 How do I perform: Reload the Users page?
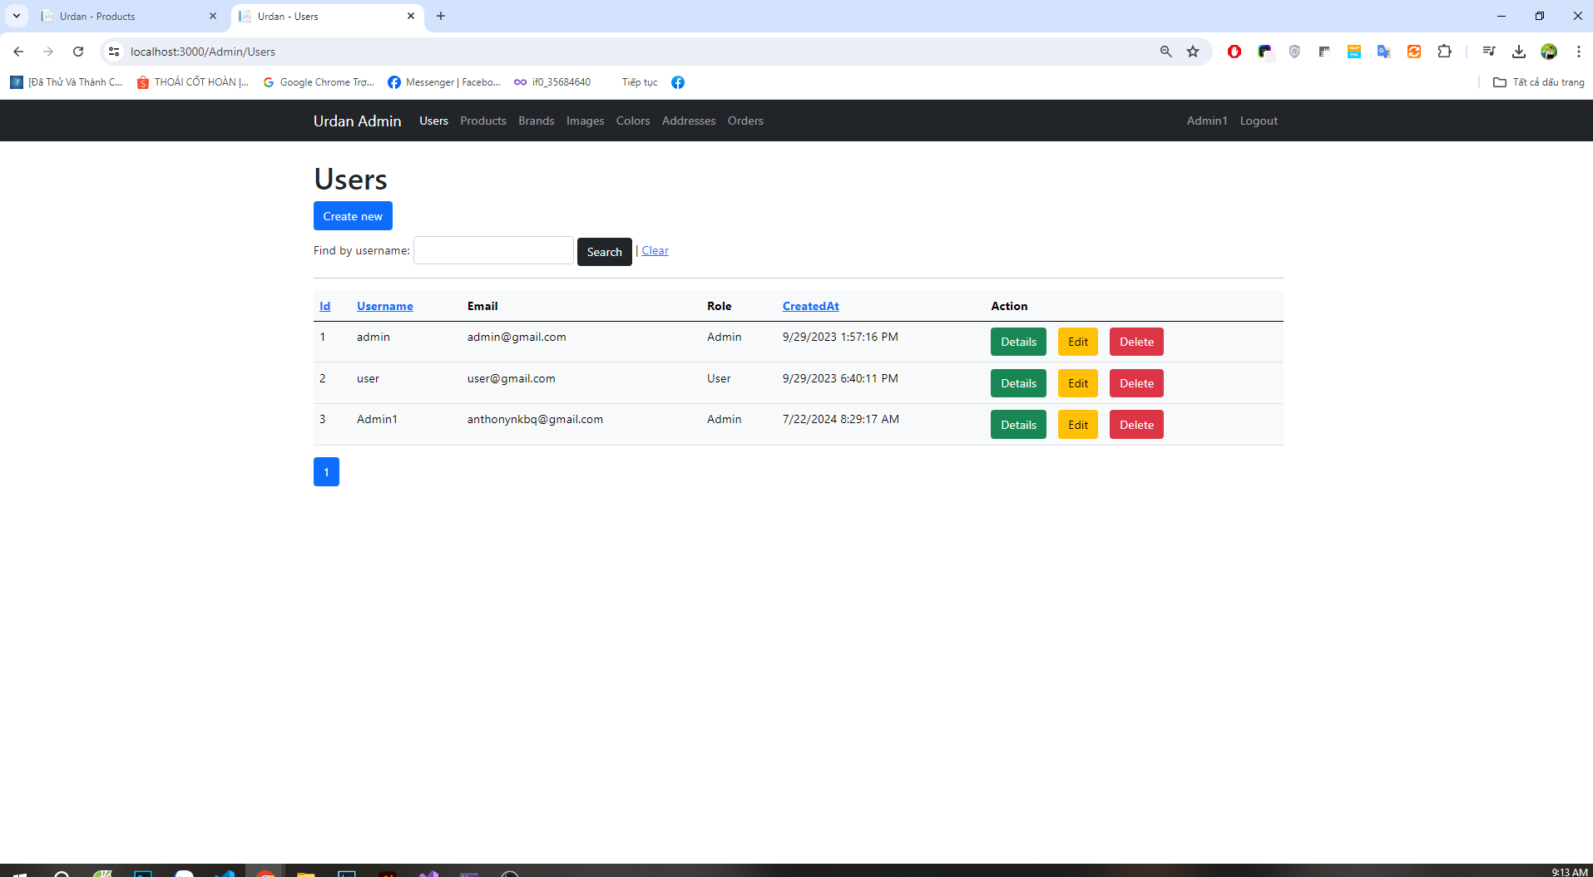(78, 52)
